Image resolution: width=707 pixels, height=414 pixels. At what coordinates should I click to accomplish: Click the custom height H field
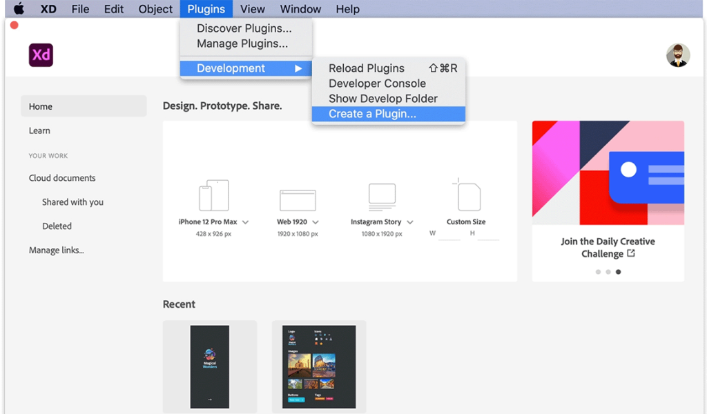click(x=488, y=234)
